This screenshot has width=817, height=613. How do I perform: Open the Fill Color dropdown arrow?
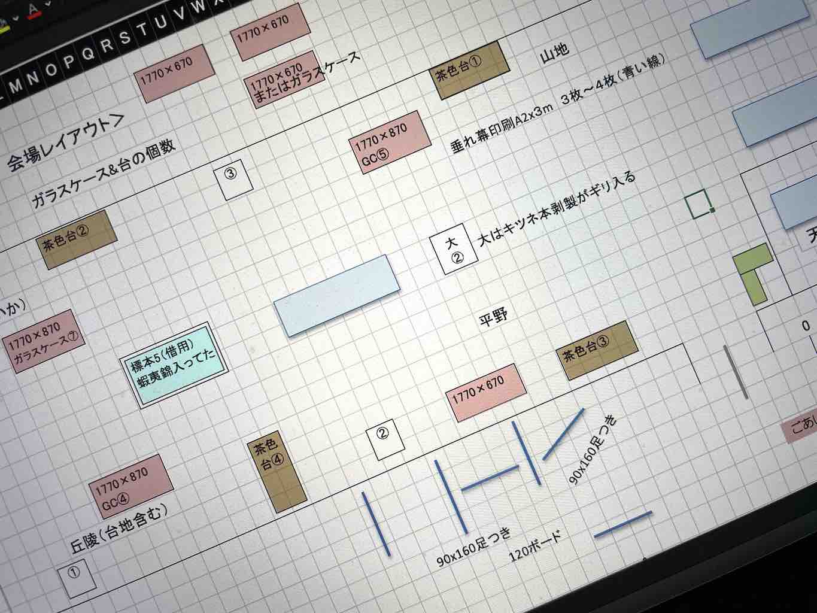tap(15, 18)
